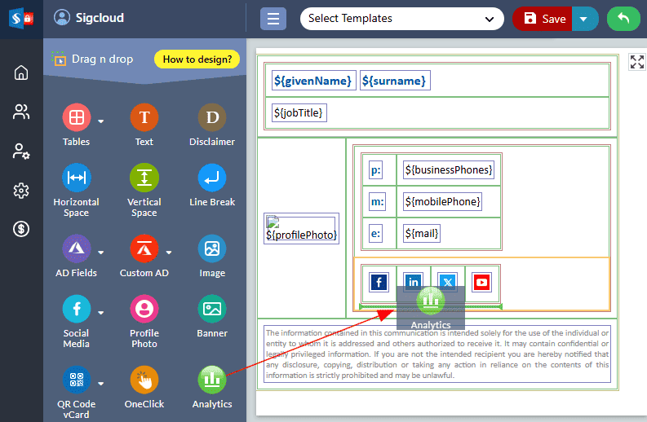Choose the Horizontal Space element
The width and height of the screenshot is (647, 422).
pos(76,178)
